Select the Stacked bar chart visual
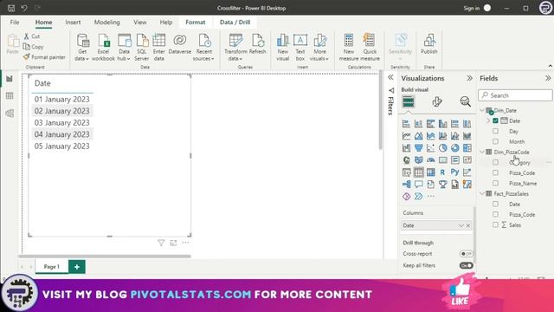554x312 pixels. tap(406, 123)
